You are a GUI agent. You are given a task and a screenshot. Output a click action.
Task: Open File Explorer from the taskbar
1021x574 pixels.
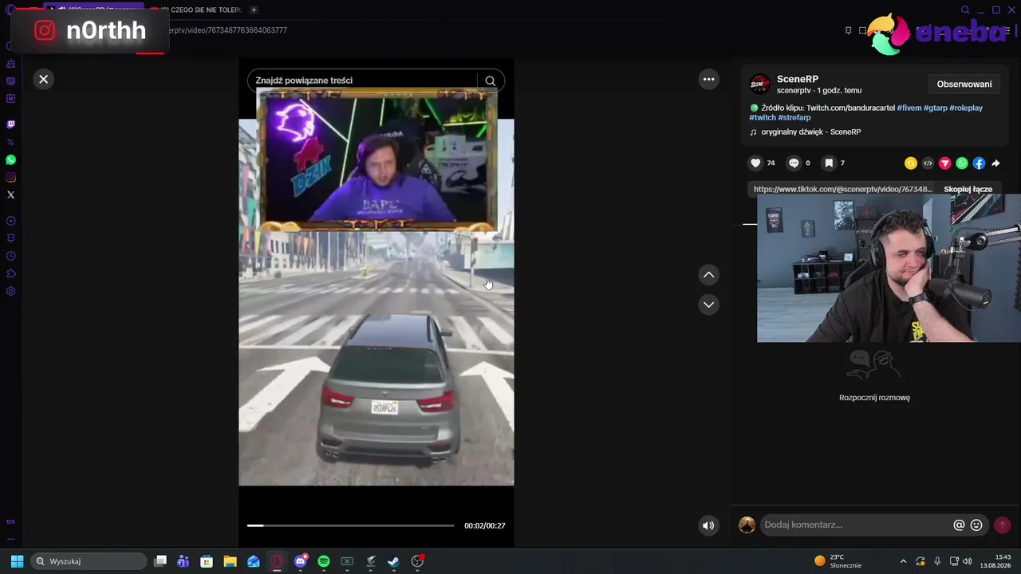point(230,561)
